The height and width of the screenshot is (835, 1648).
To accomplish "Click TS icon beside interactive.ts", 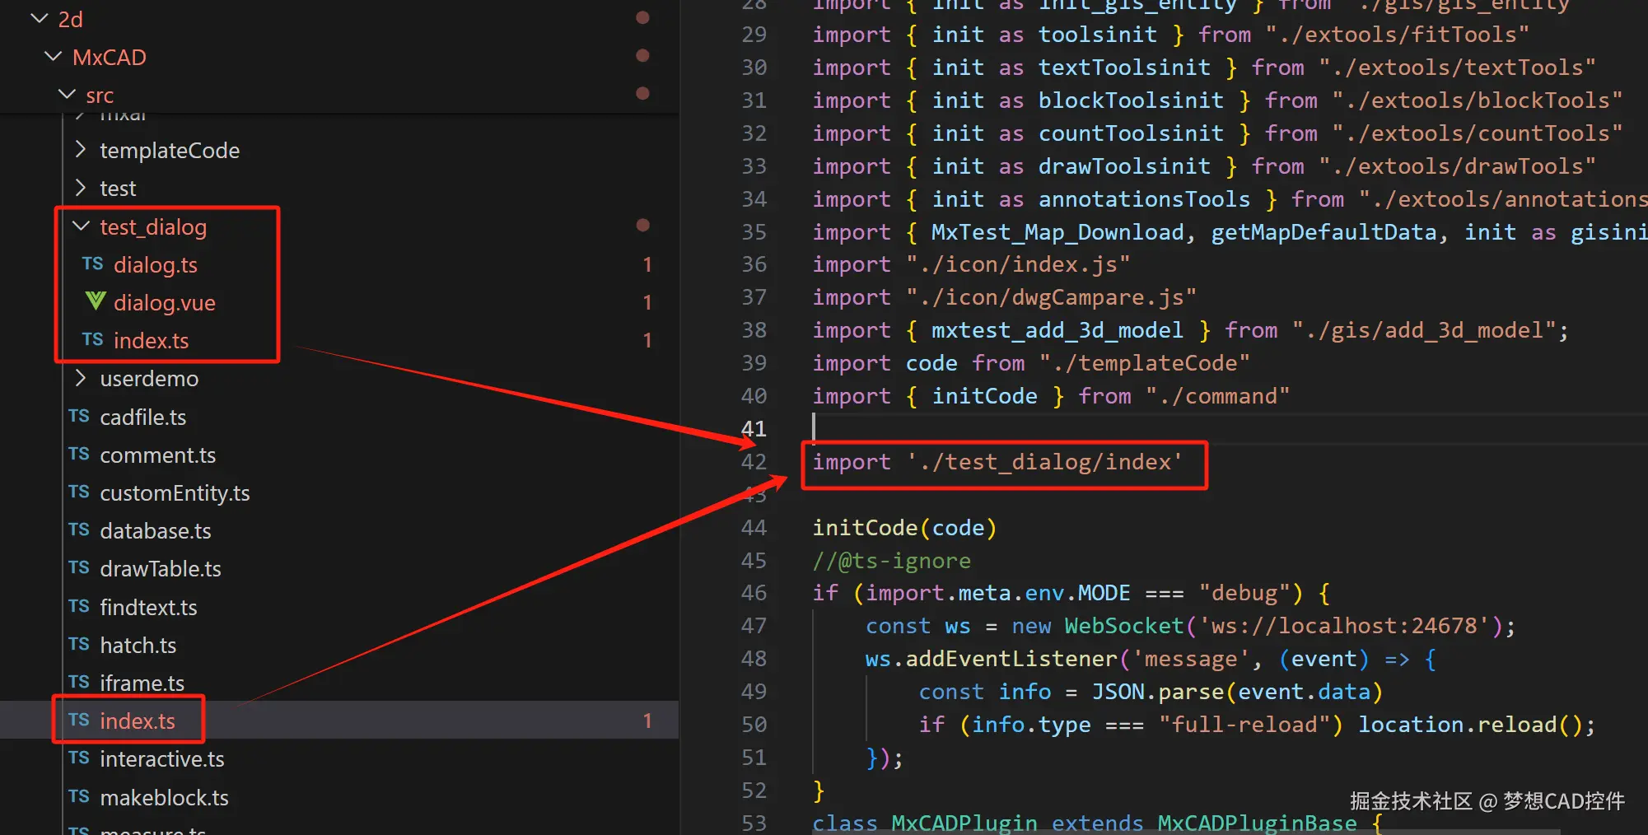I will 79,758.
